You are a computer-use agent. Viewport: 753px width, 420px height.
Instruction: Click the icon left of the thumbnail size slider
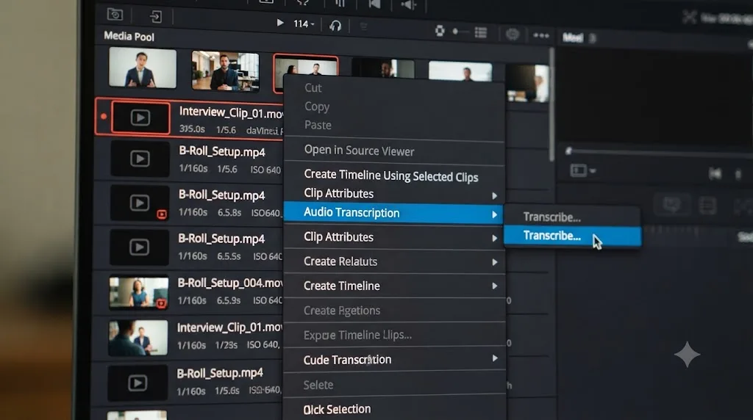(x=440, y=31)
